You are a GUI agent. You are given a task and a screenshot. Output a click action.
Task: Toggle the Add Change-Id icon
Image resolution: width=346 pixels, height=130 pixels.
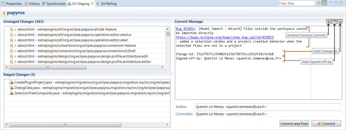[340, 21]
